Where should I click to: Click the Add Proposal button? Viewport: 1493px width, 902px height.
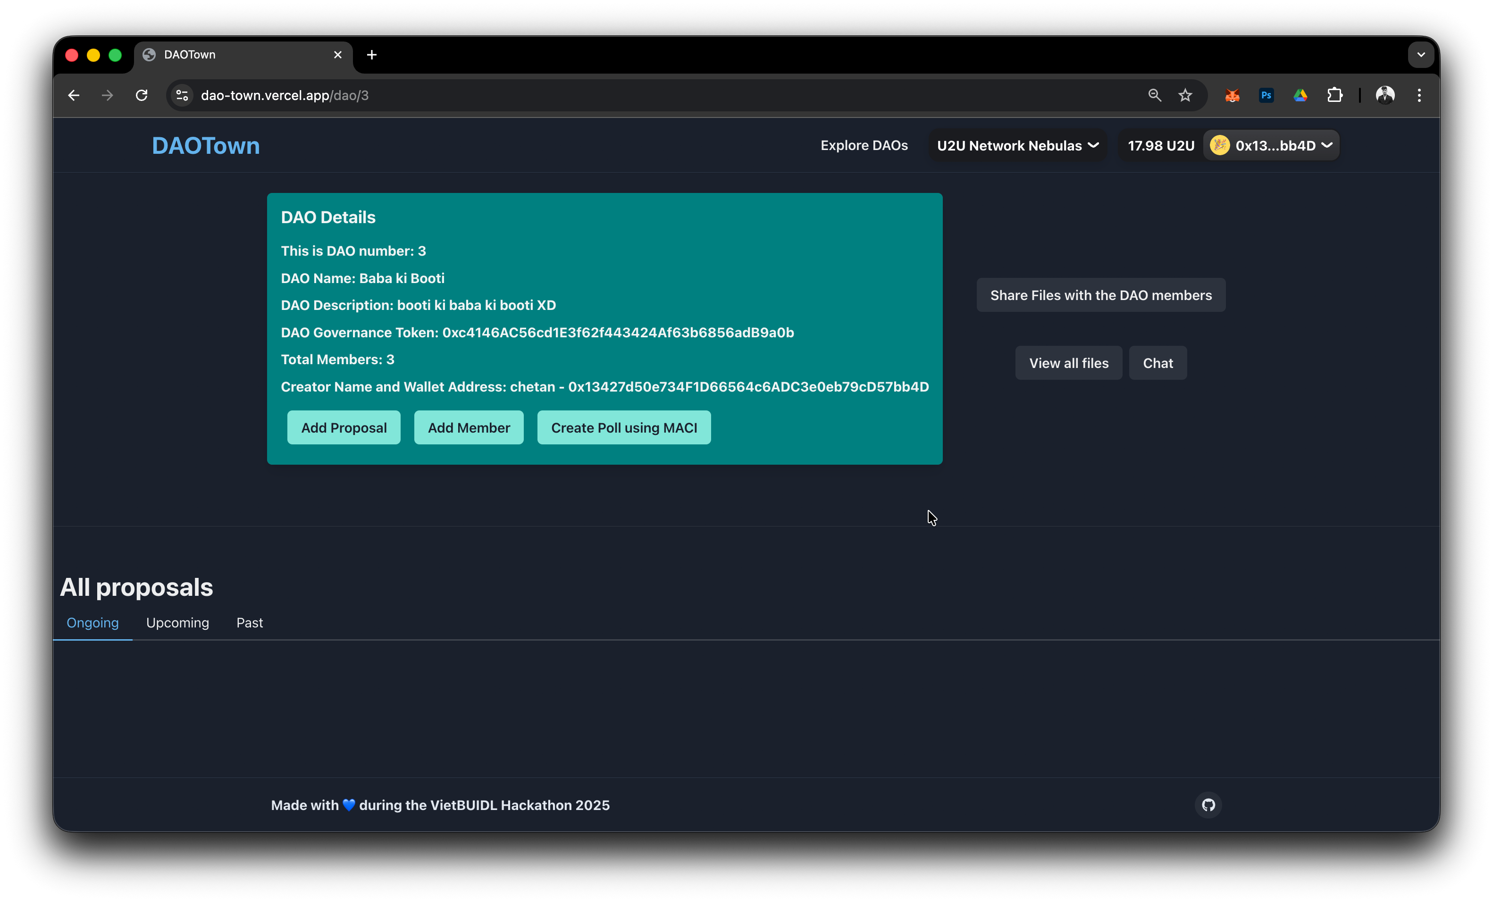pyautogui.click(x=344, y=428)
